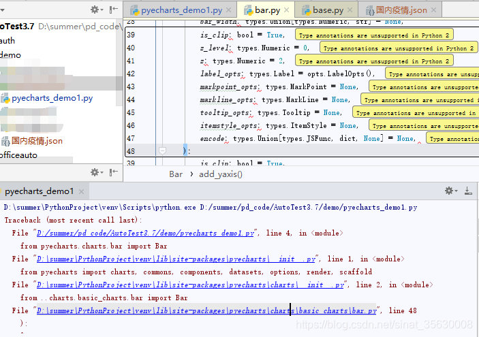Click markline_opts parameter on line 44
This screenshot has width=479, height=337.
pos(227,100)
